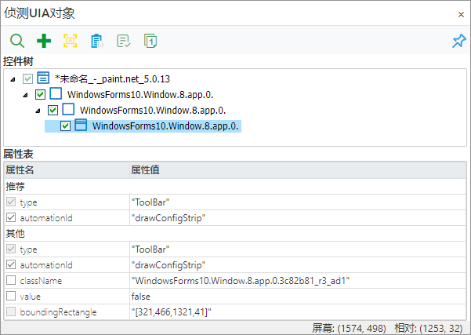
Task: Select the *未命名_-_paint.net_5.0.13 tree item
Action: point(112,79)
